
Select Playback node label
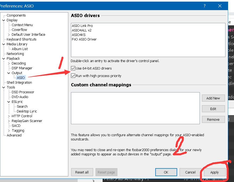pyautogui.click(x=13, y=58)
